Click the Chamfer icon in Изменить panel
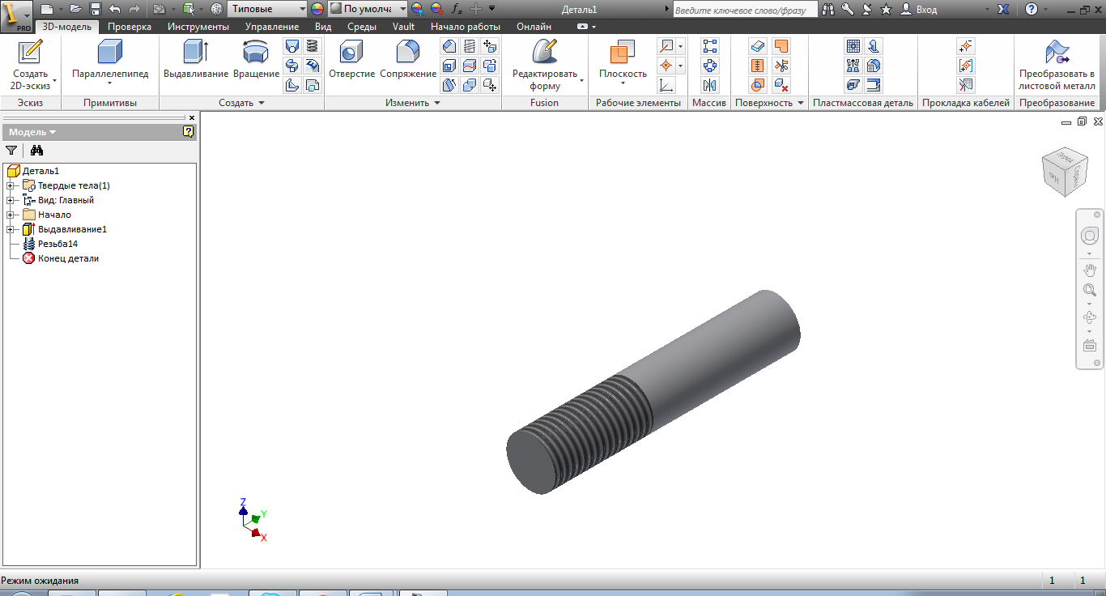This screenshot has height=596, width=1106. (x=449, y=46)
